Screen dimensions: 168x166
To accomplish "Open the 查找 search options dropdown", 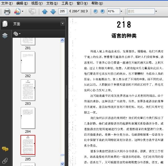I will coord(156,11).
